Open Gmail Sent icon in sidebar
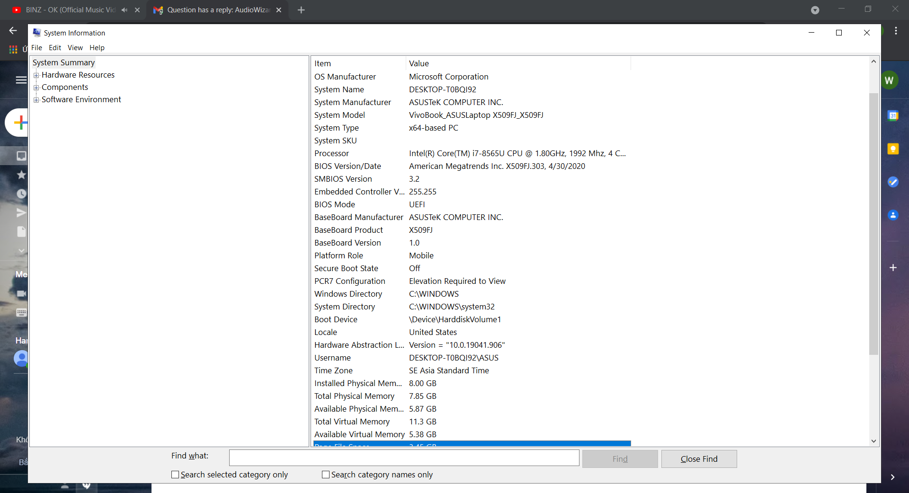 pos(21,212)
